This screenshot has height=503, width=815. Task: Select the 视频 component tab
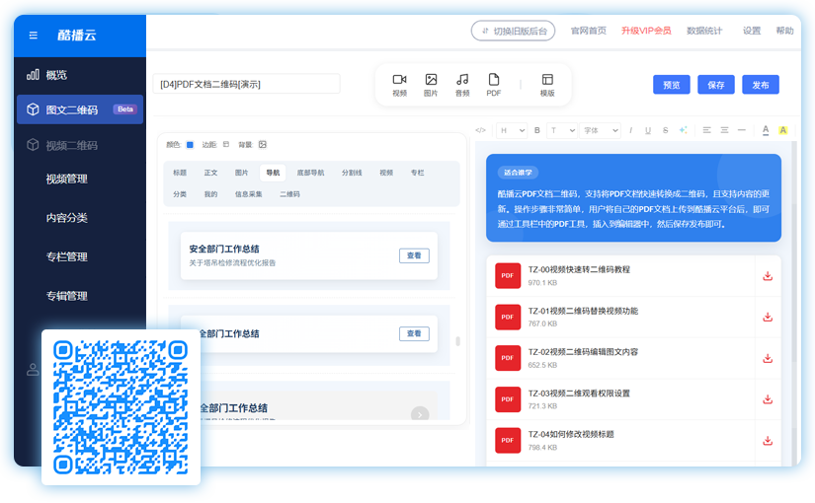(386, 173)
